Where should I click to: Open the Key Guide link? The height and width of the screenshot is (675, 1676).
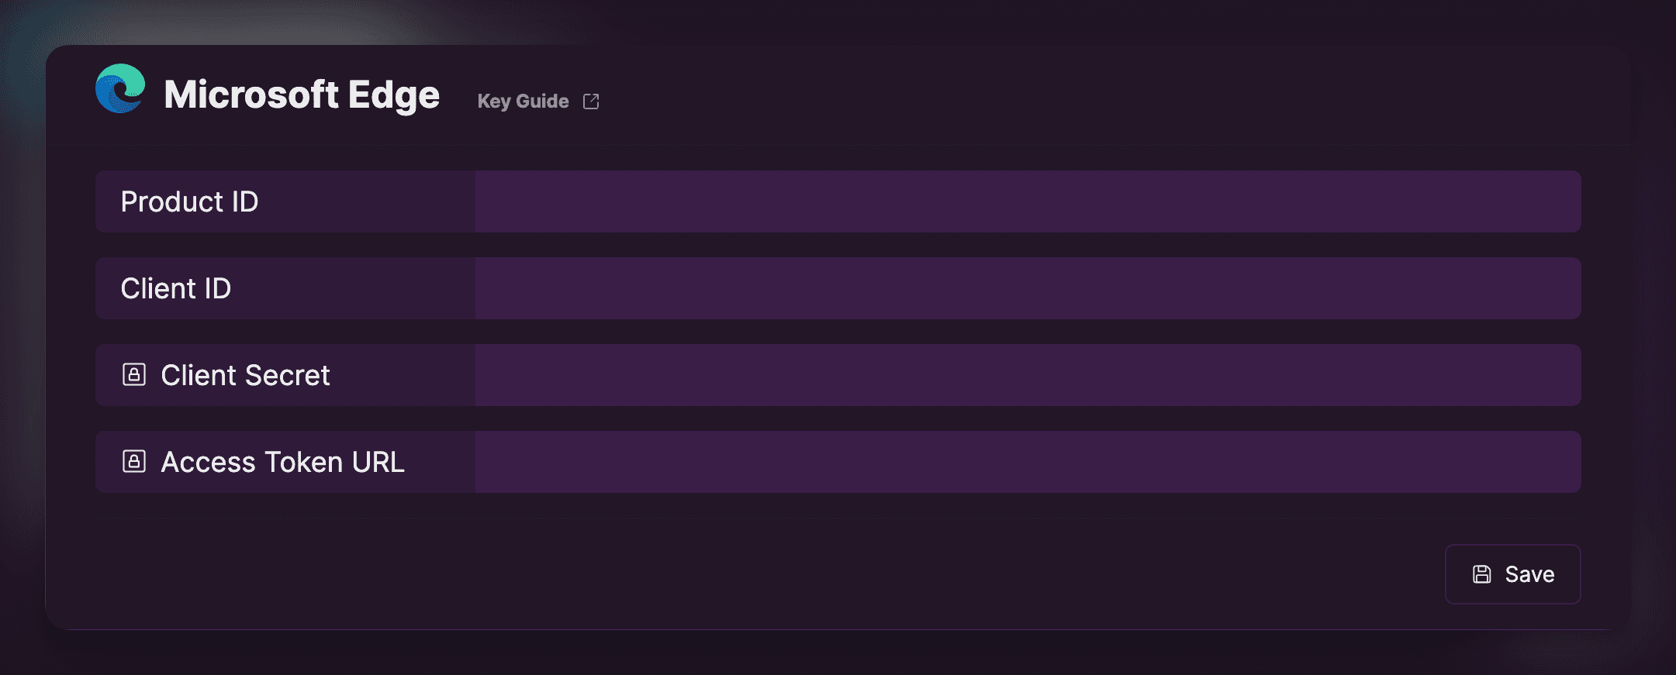(524, 102)
